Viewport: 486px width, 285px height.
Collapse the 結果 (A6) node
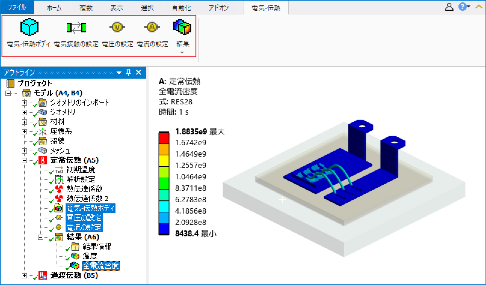tap(41, 237)
